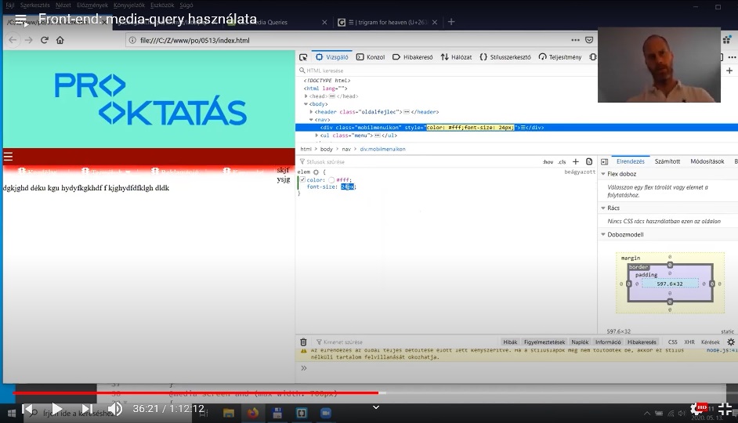Click the white color swatch for #fff
Screen dimensions: 738x423
[x=331, y=179]
